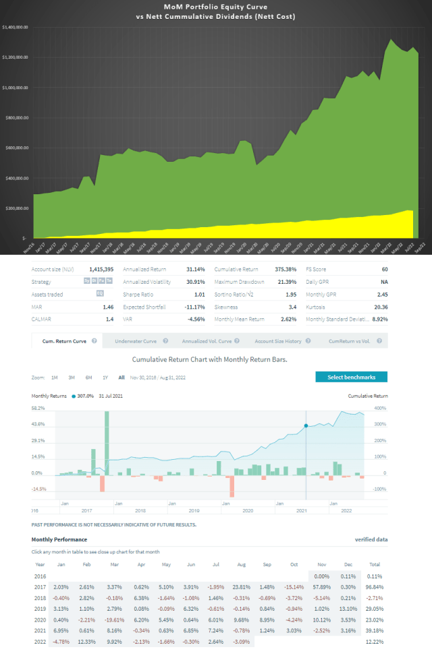Open Oct 2017 cell showing -15.14%
This screenshot has width=432, height=664.
pos(294,587)
